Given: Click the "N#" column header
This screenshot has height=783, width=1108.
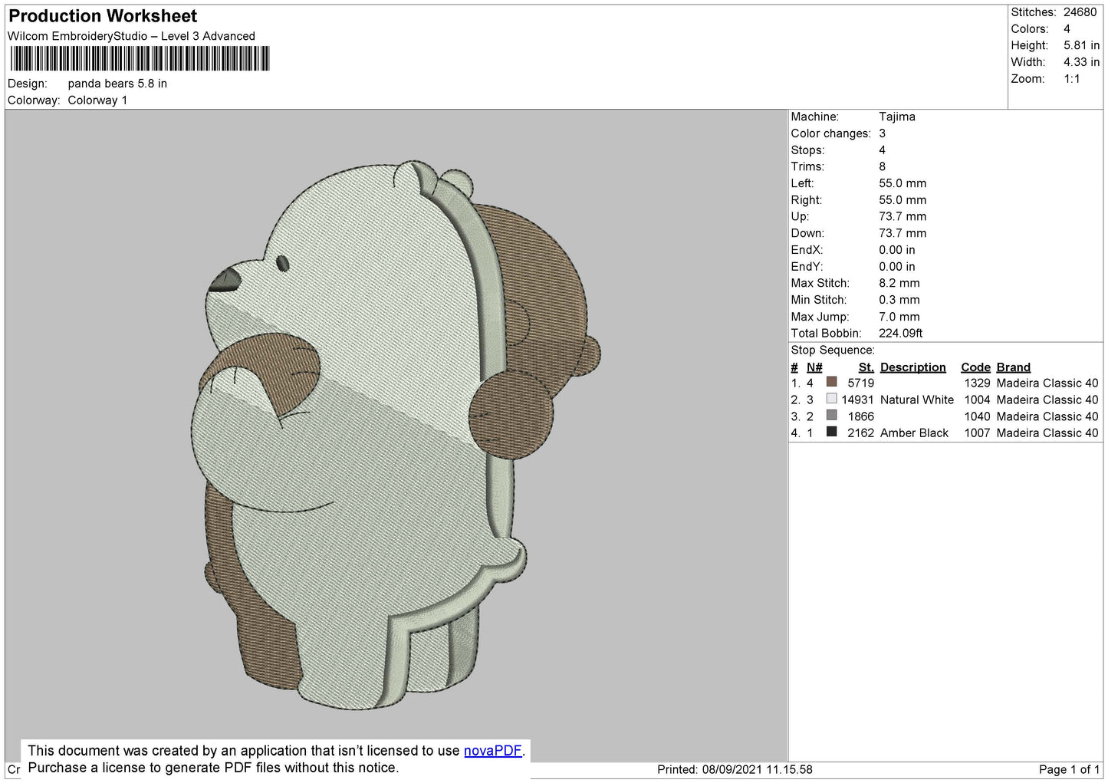Looking at the screenshot, I should (814, 367).
